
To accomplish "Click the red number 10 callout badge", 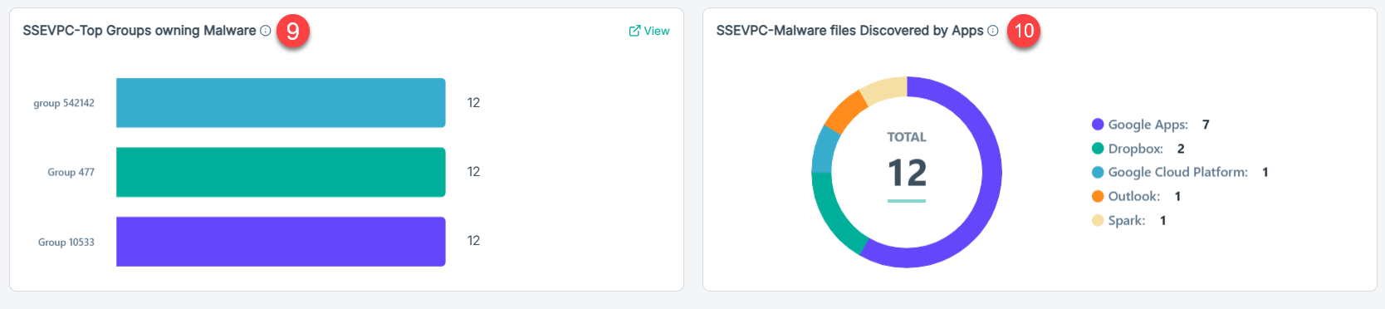I will [x=1024, y=31].
